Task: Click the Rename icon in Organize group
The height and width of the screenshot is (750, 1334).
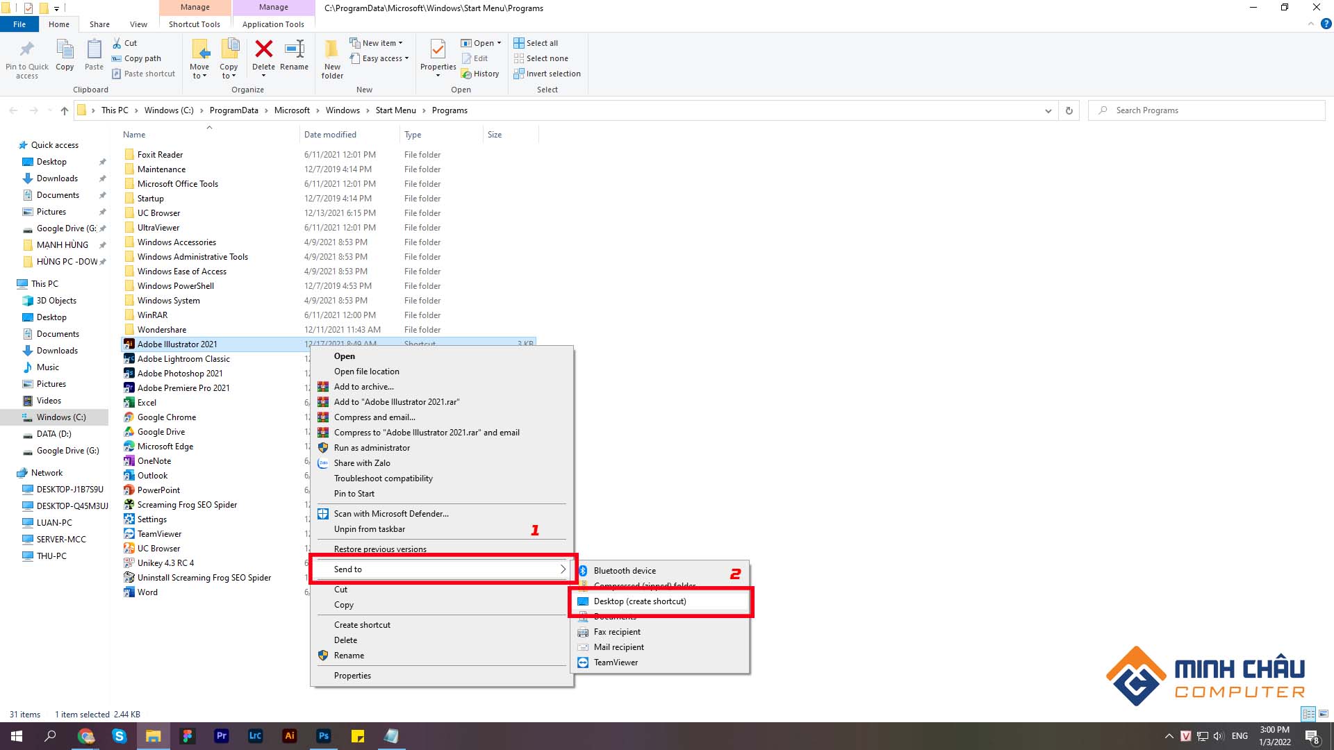Action: (295, 49)
